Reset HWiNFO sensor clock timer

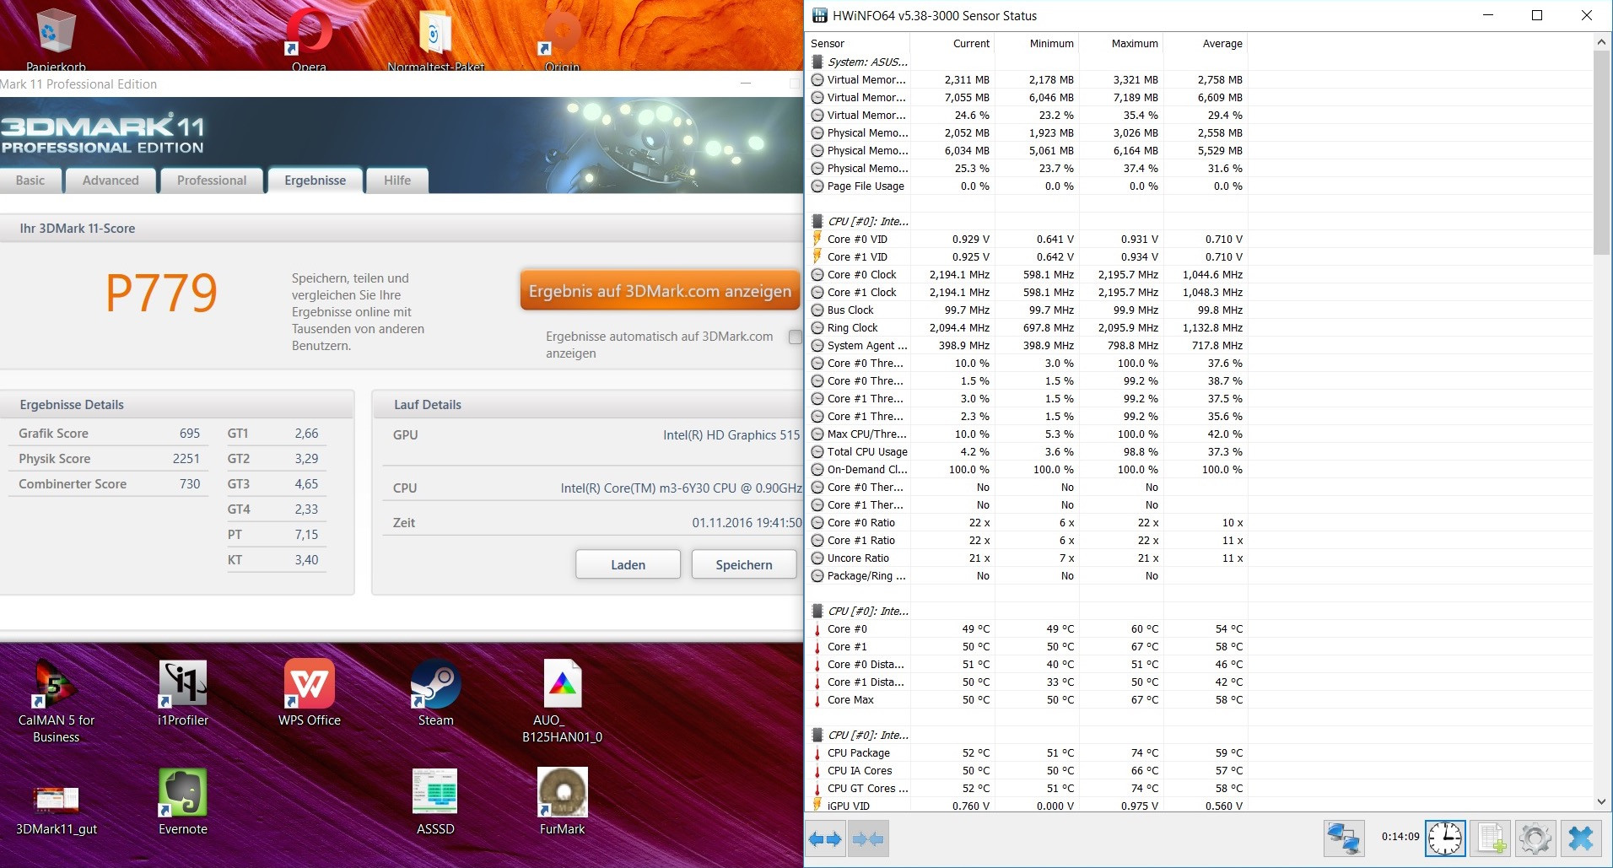(1445, 838)
